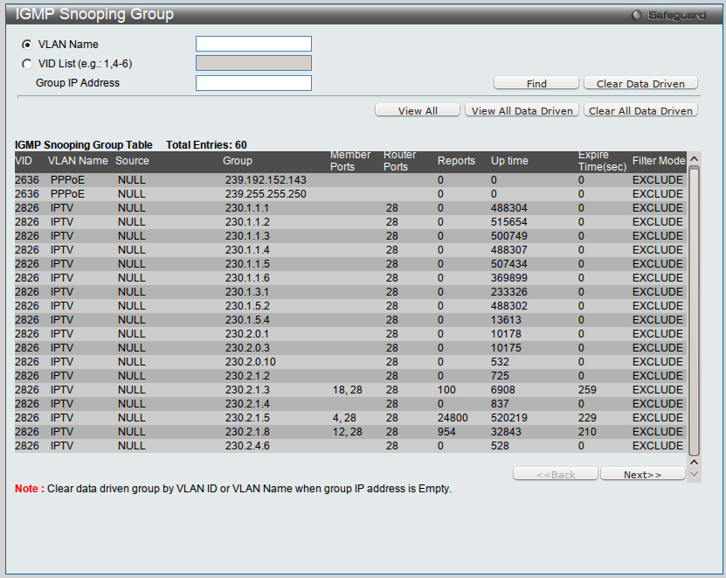
Task: Select the row for group 230.2.1.8
Action: pos(349,432)
